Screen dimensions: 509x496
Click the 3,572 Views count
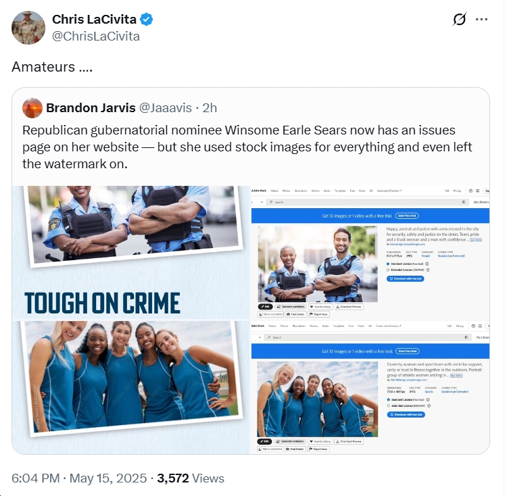pyautogui.click(x=191, y=478)
